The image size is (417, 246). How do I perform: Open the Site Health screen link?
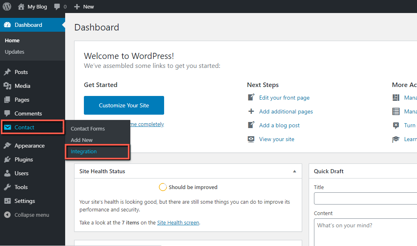click(x=178, y=223)
